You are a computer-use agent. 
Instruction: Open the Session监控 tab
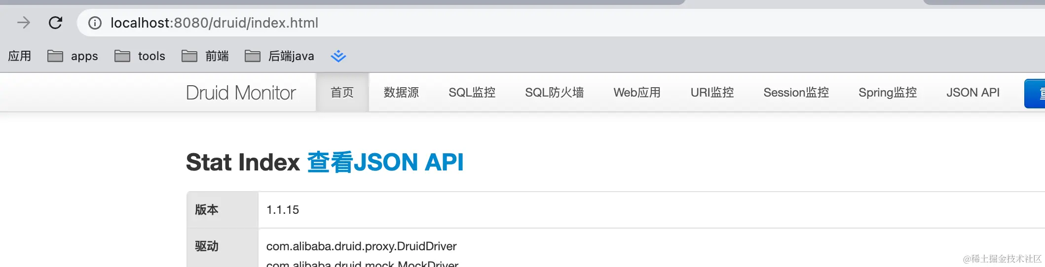point(796,93)
